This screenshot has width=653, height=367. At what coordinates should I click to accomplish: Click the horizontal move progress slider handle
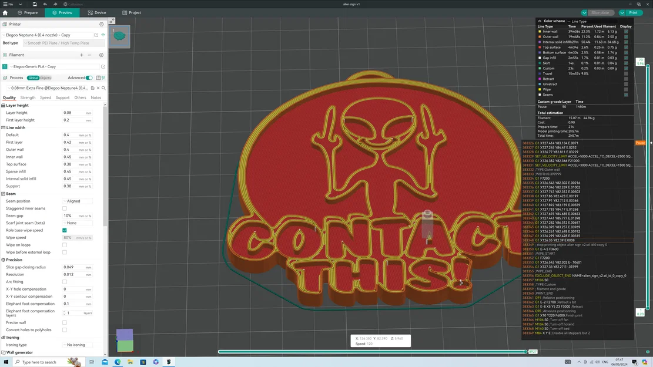tap(525, 352)
